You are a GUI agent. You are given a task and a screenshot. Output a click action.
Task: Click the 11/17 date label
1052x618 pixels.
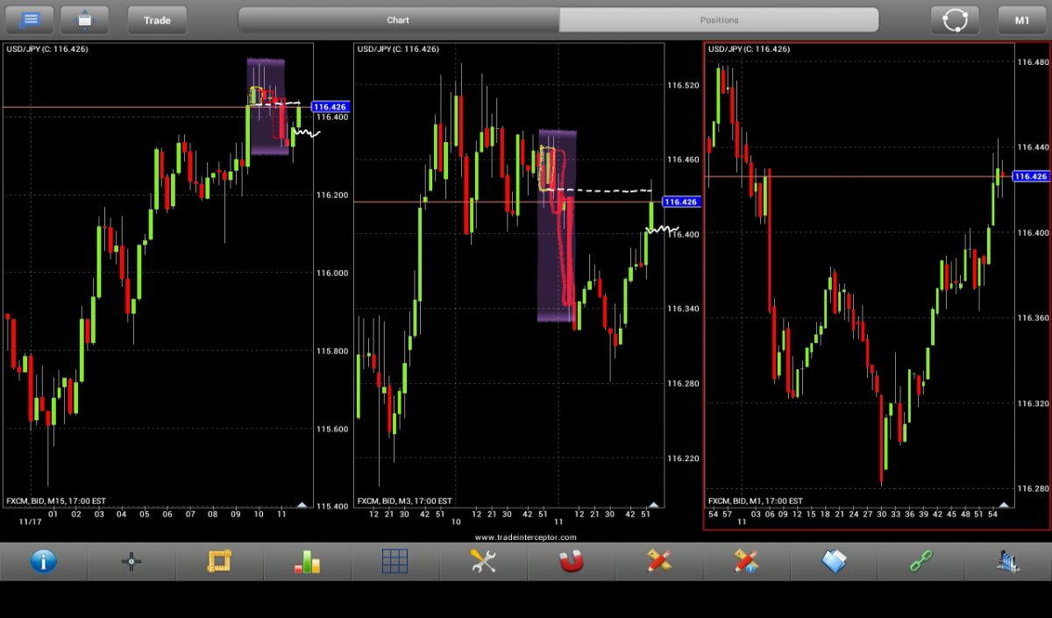[31, 522]
